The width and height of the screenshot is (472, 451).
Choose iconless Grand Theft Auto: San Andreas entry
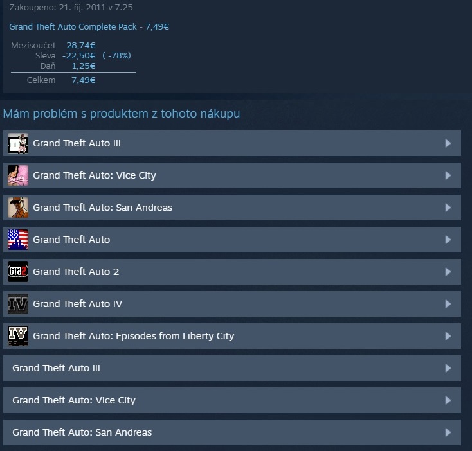[x=232, y=432]
